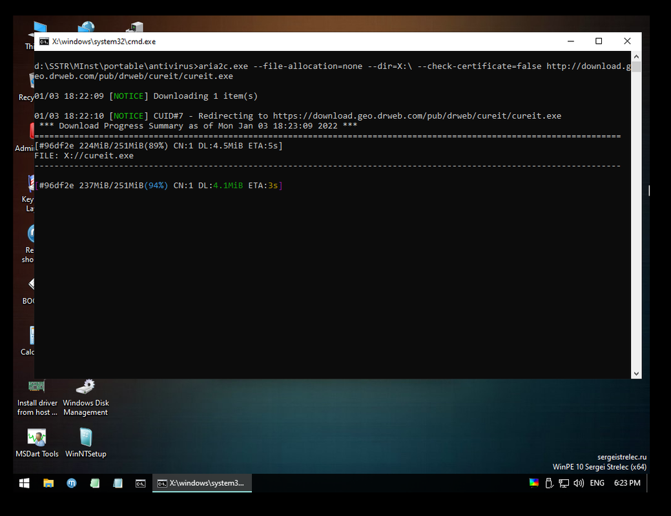Viewport: 671px width, 516px height.
Task: Open the blue notepad icon in taskbar
Action: pyautogui.click(x=118, y=483)
